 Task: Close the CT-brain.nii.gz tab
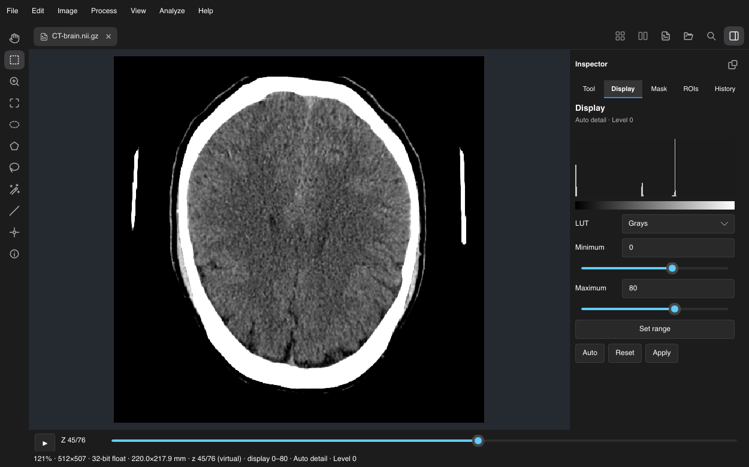108,37
